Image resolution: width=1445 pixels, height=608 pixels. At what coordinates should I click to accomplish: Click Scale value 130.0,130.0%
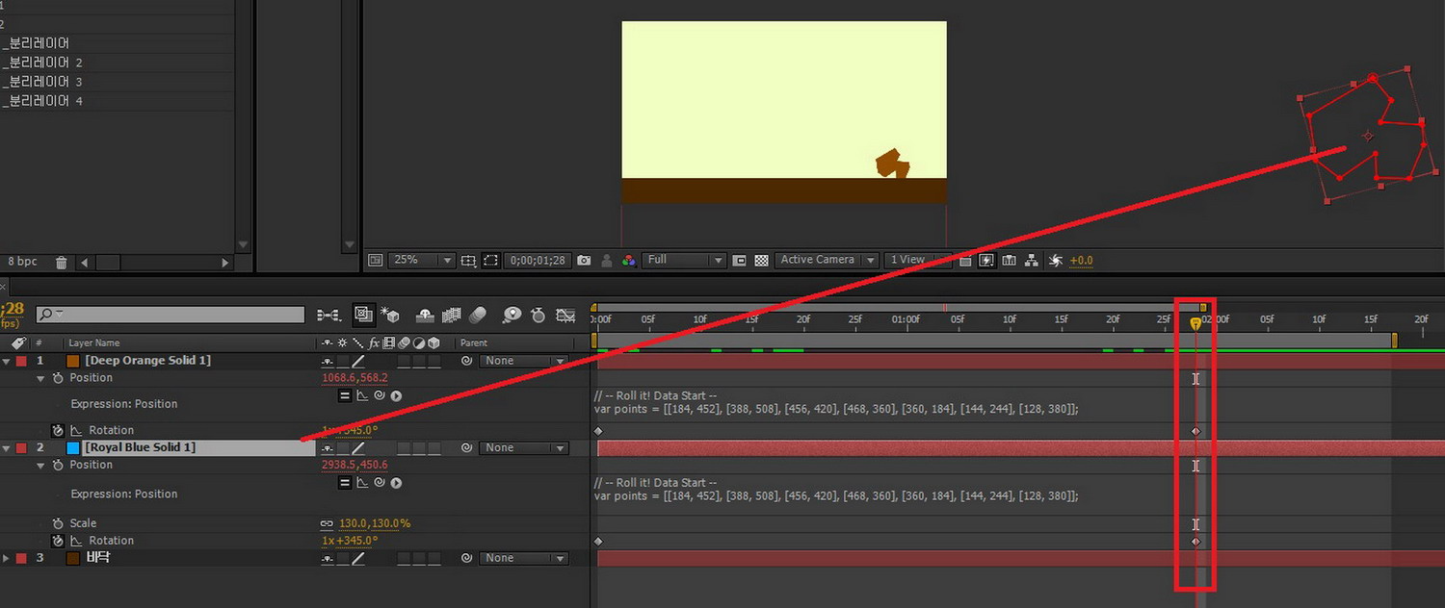375,523
